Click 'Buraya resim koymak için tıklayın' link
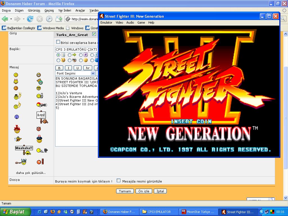The width and height of the screenshot is (288, 216). (84, 181)
